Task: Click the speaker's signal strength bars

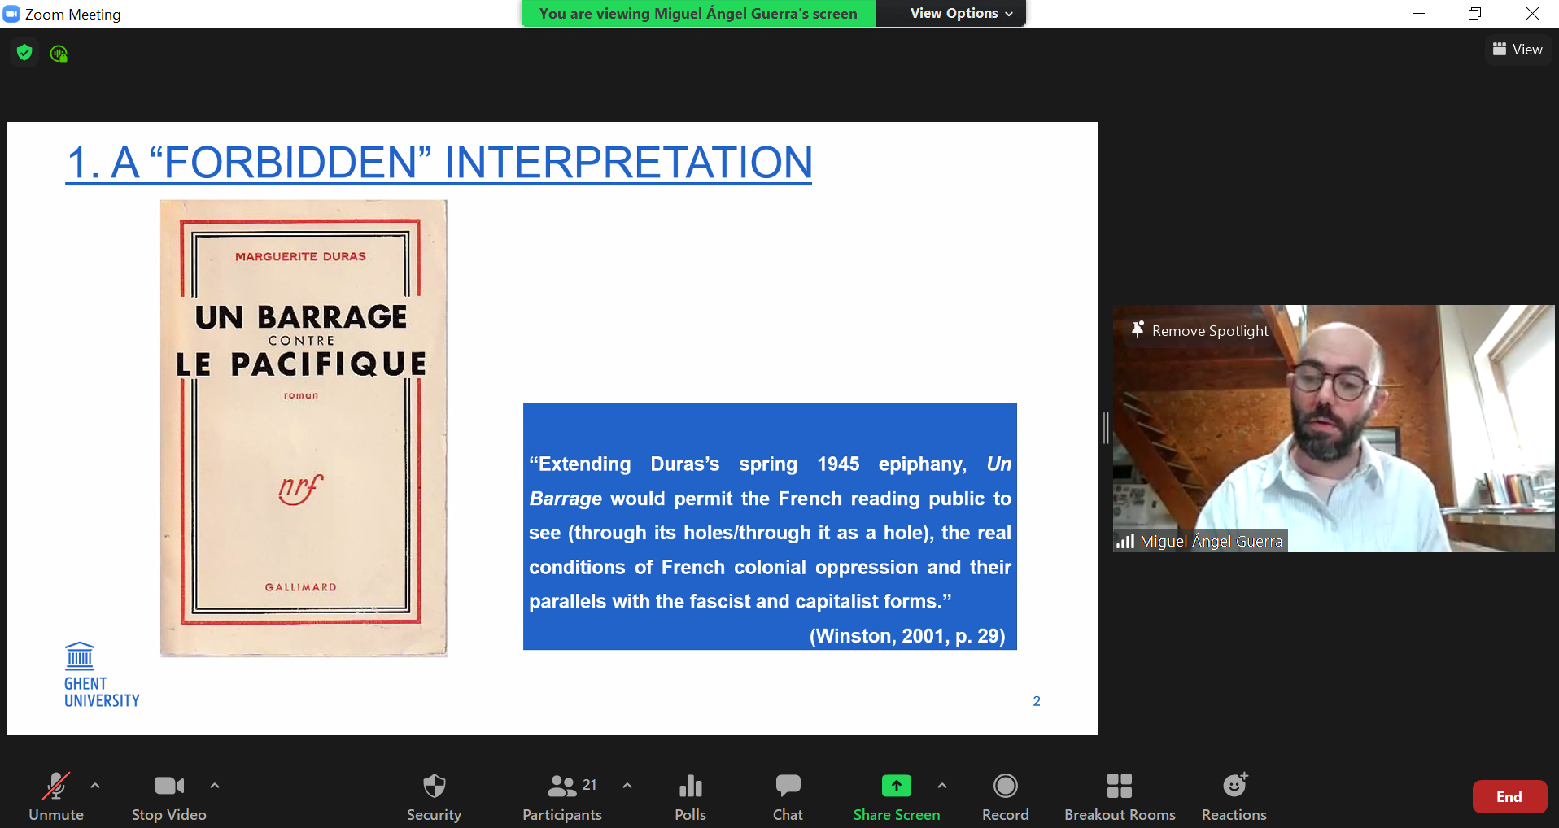Action: 1125,541
